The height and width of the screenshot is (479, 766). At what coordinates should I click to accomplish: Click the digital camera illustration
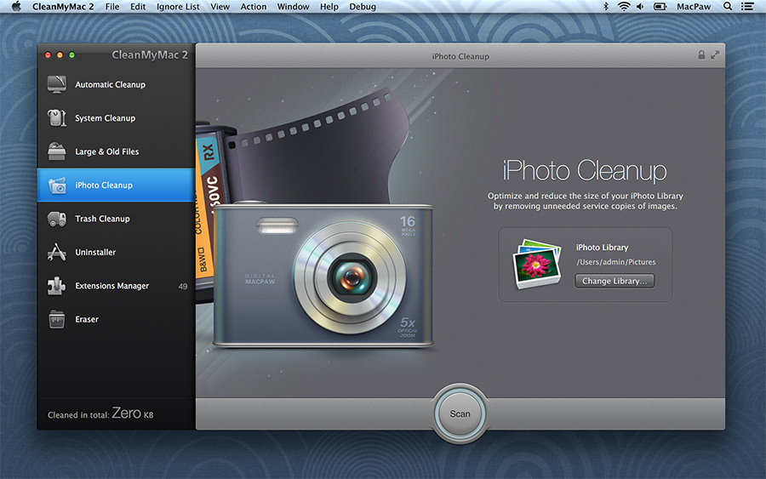(323, 277)
